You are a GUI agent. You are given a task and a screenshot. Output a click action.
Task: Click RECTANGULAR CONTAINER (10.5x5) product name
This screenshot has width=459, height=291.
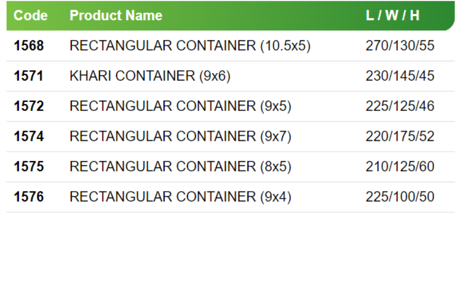coord(190,46)
